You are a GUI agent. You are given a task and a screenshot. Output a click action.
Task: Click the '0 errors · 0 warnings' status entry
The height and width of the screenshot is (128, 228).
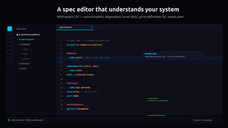203,120
